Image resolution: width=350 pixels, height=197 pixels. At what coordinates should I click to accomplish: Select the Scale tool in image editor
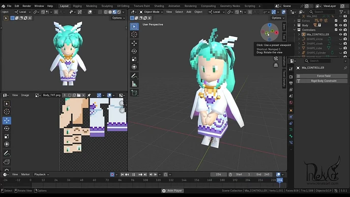pyautogui.click(x=7, y=136)
